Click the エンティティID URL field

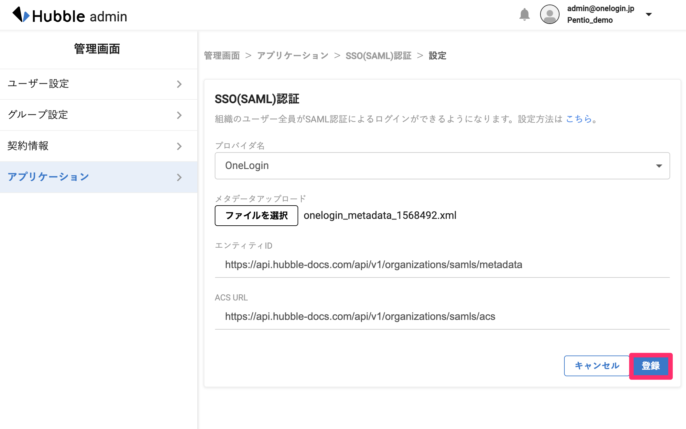(442, 265)
